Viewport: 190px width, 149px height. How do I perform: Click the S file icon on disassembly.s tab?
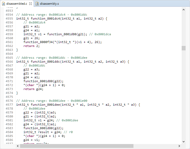pyautogui.click(x=37, y=4)
